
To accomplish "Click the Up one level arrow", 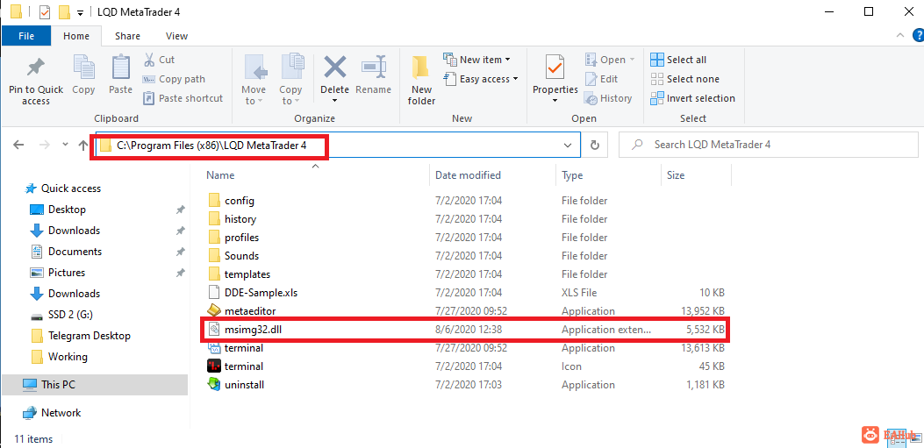I will (x=83, y=145).
